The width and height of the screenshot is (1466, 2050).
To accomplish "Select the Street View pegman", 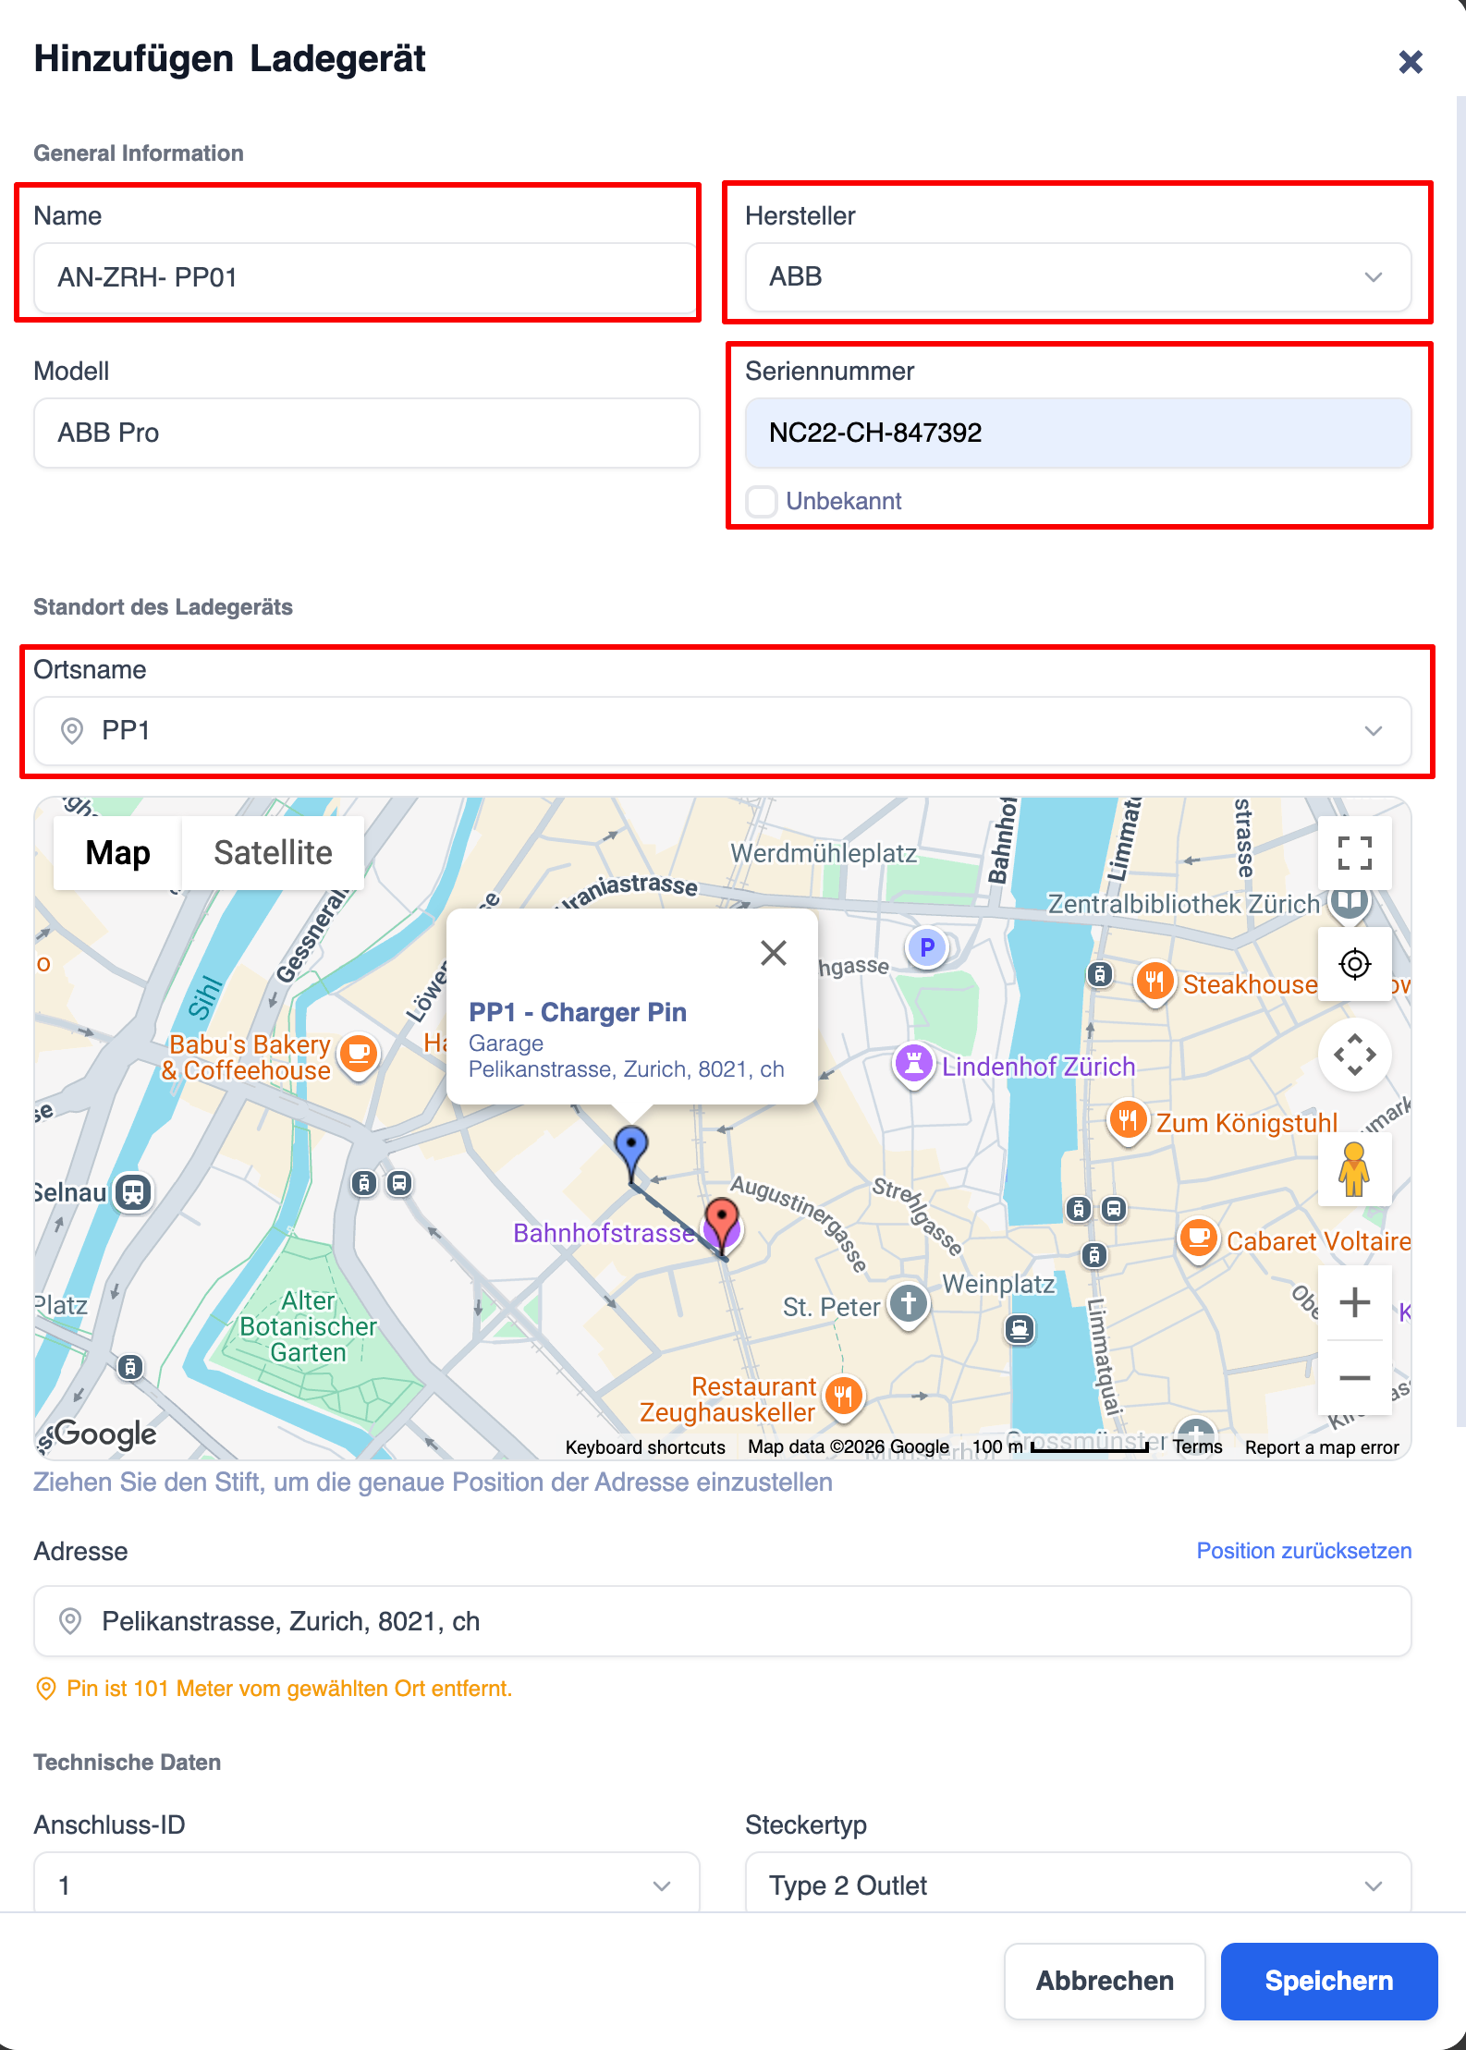I will click(x=1354, y=1168).
